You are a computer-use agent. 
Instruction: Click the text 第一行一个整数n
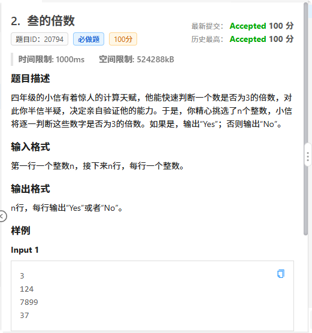click(43, 166)
